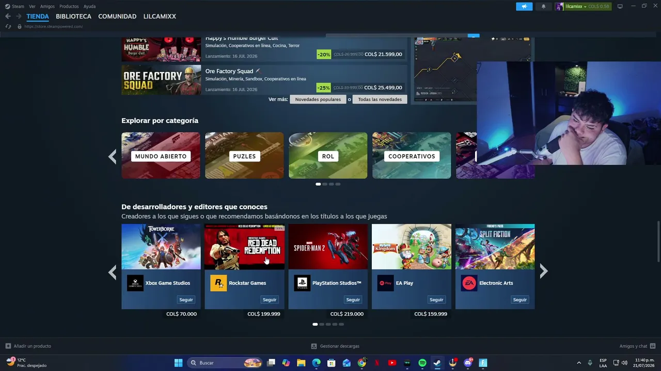
Task: Open Amigos y chat
Action: 637,346
